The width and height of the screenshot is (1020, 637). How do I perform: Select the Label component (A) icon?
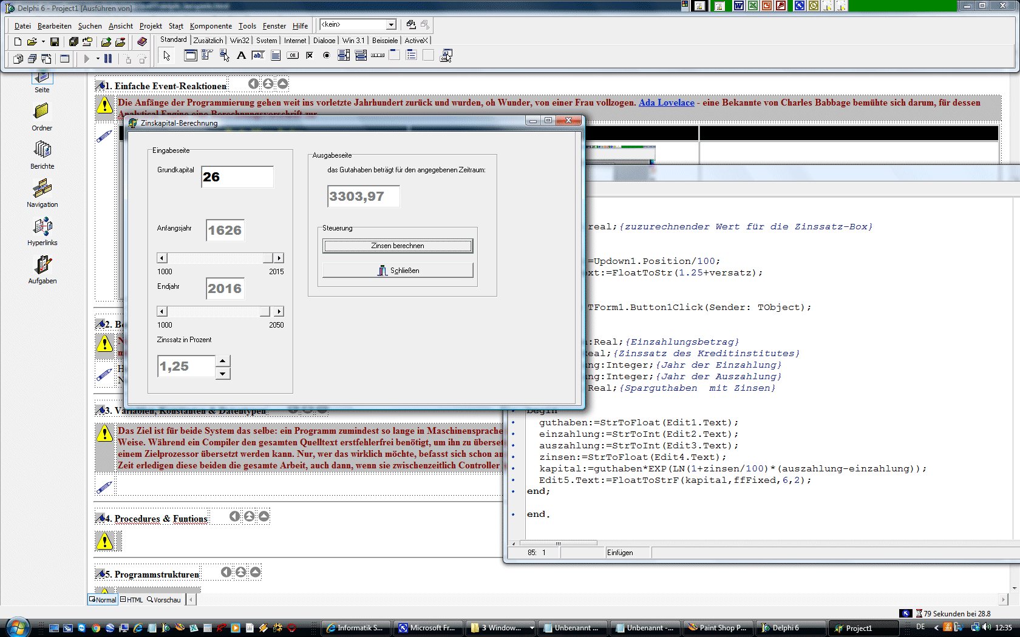tap(241, 55)
